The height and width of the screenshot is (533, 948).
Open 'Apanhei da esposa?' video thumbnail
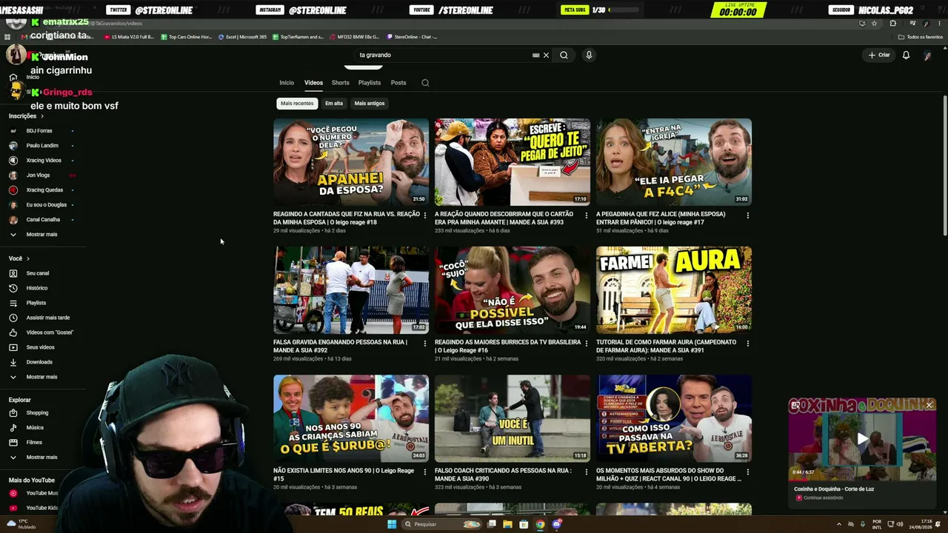pos(351,162)
